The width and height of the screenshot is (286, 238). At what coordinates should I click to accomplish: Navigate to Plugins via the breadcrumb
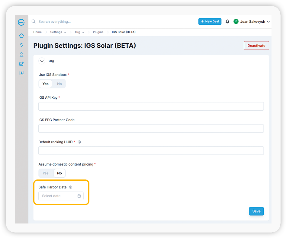[98, 32]
